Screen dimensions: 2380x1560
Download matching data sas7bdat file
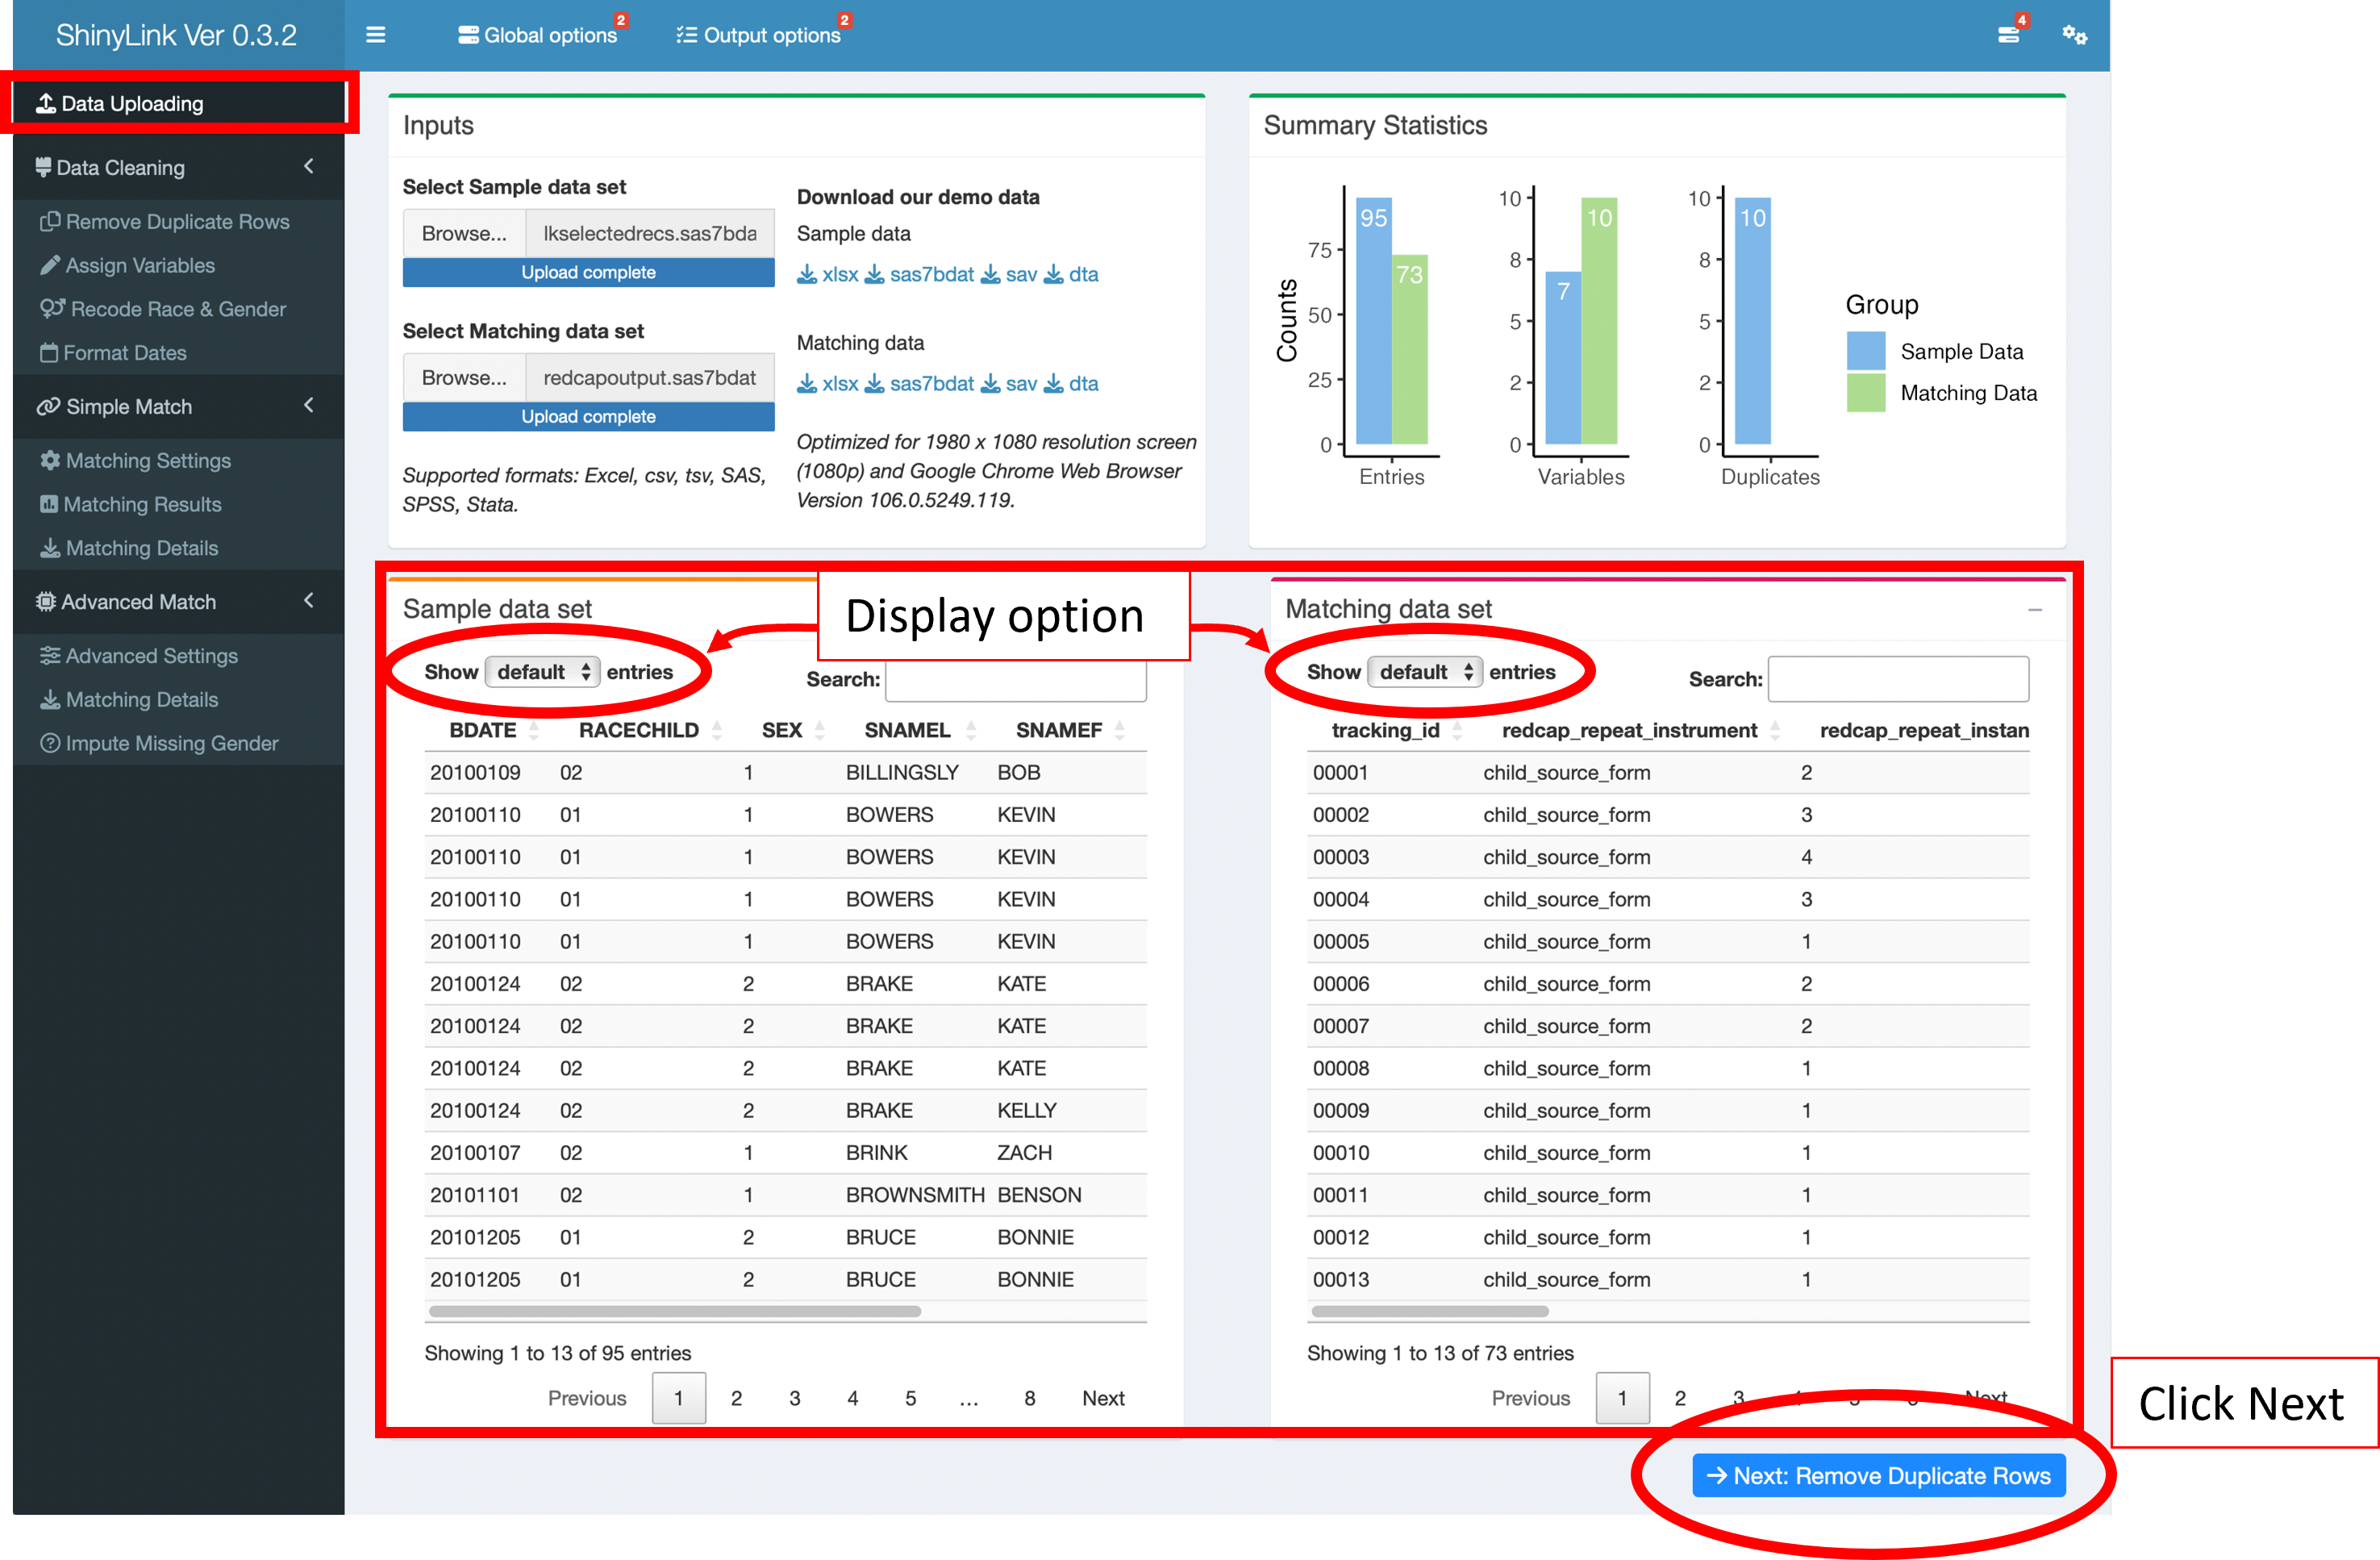pyautogui.click(x=919, y=384)
